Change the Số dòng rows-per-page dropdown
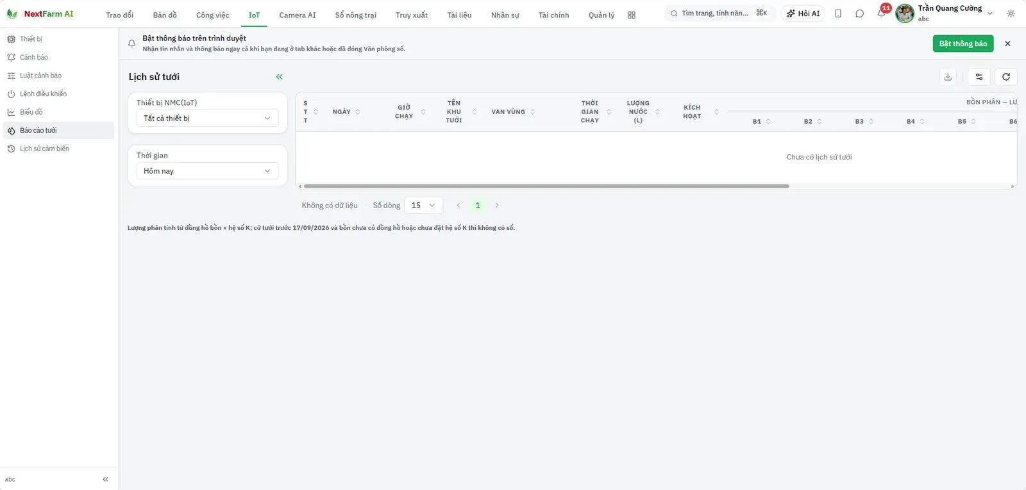 click(424, 206)
